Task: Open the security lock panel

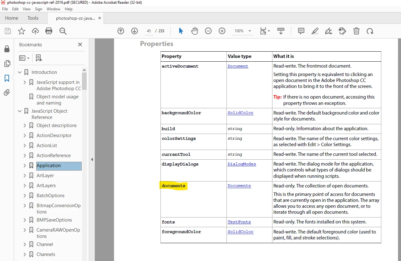Action: [7, 49]
